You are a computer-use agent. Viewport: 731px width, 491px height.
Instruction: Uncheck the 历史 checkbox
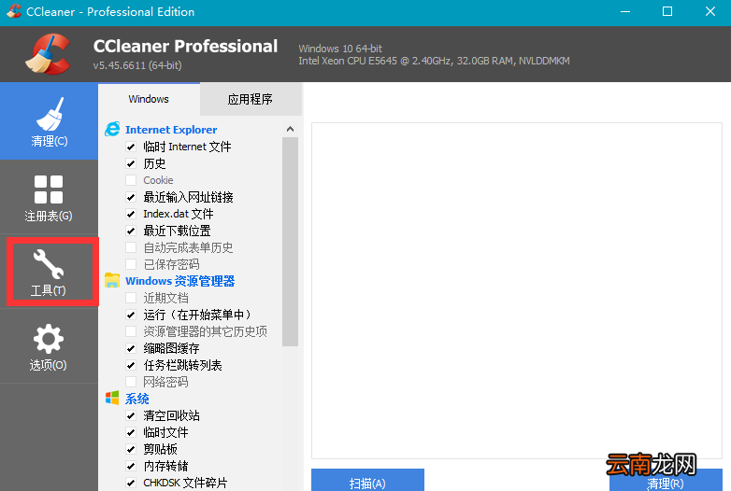tap(131, 163)
